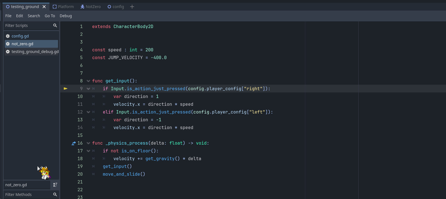This screenshot has height=199, width=446.
Task: Click the Filter Scripts search magnifier icon
Action: [x=55, y=26]
